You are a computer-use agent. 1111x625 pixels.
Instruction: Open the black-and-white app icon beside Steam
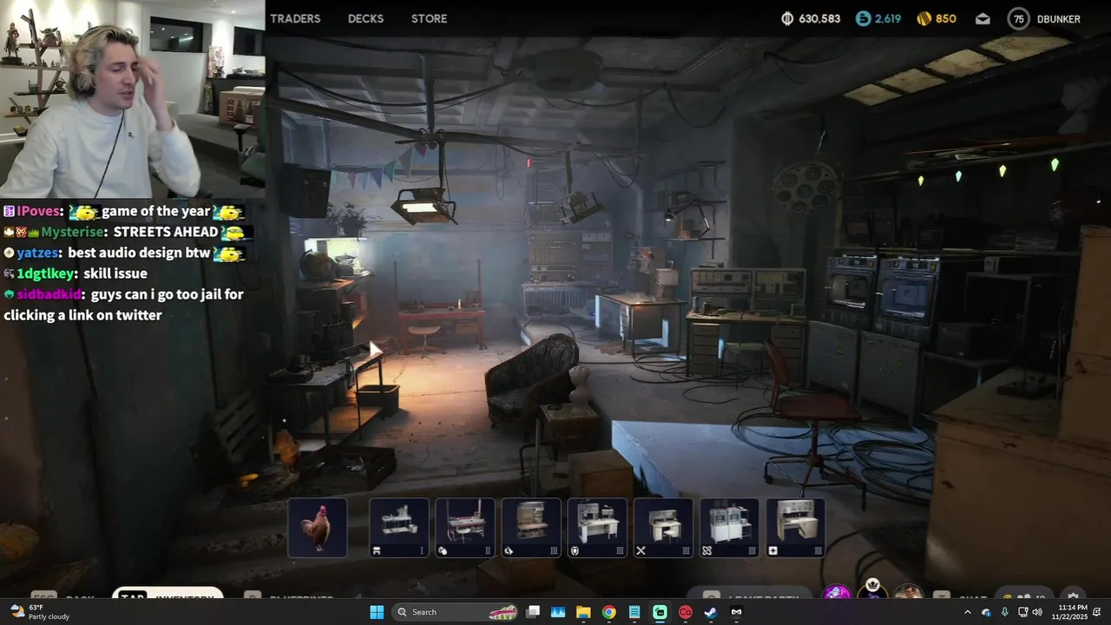tap(736, 612)
